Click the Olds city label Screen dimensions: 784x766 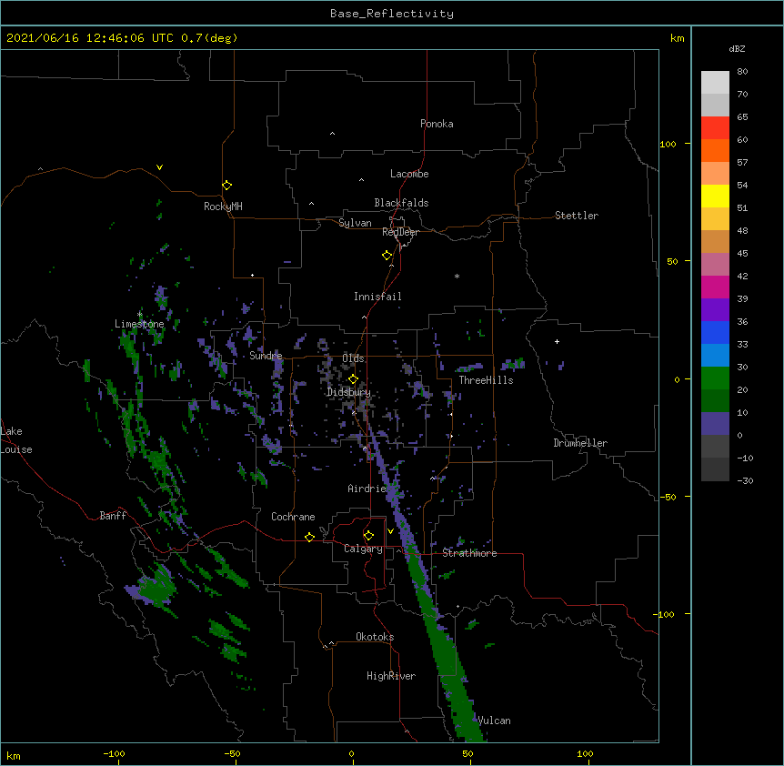[353, 358]
